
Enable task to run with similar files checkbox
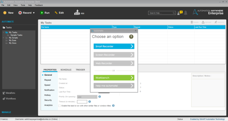tap(59, 106)
